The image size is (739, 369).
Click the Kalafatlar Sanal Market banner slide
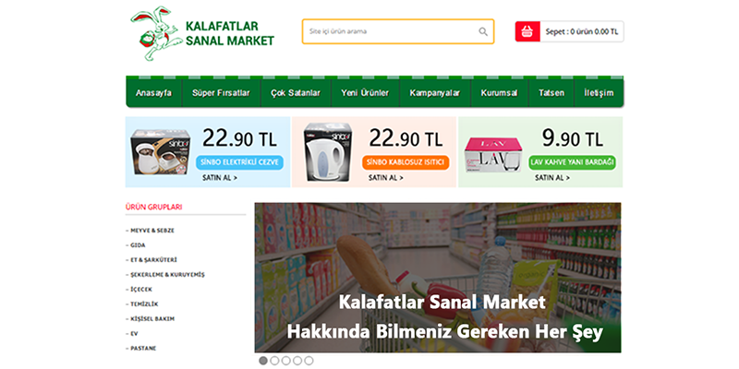[x=438, y=278]
